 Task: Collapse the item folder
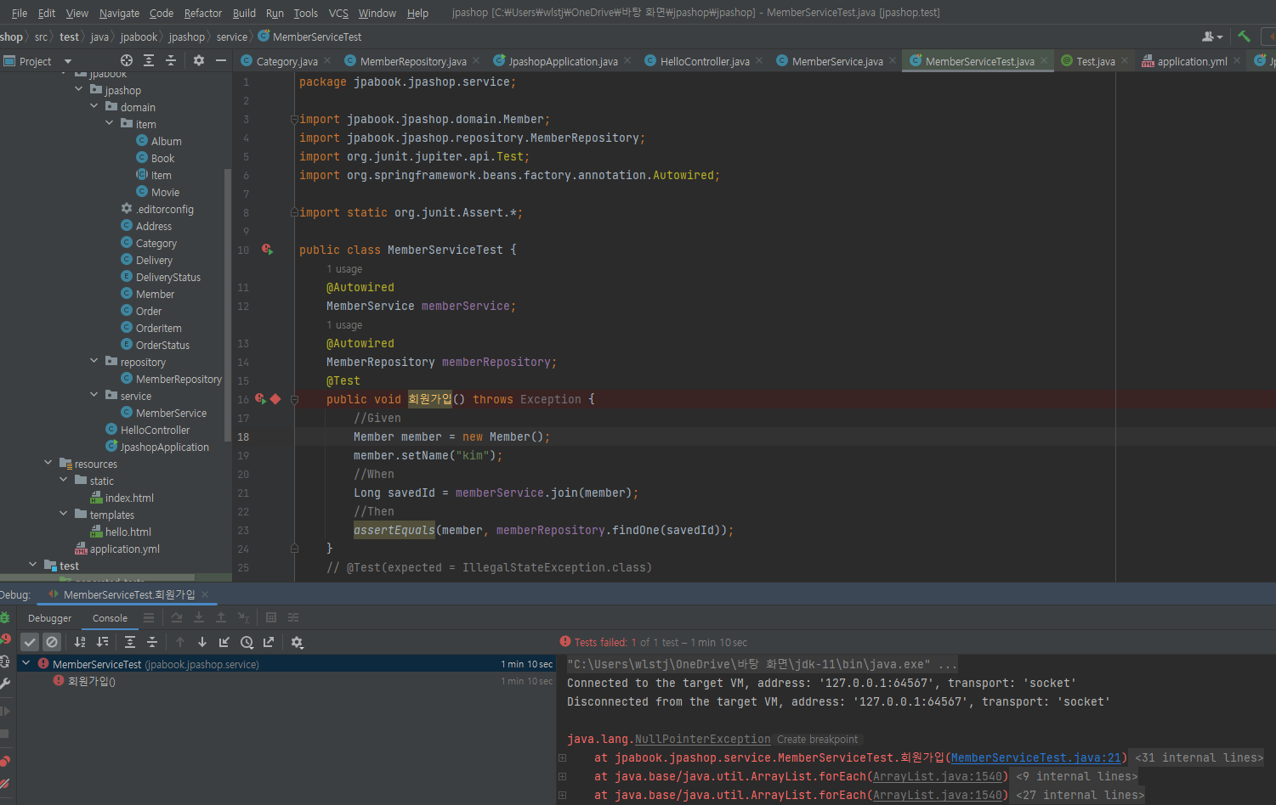click(x=110, y=123)
